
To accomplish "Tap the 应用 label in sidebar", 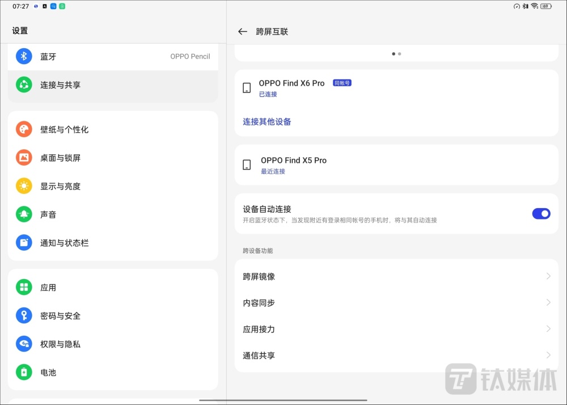I will pyautogui.click(x=48, y=288).
